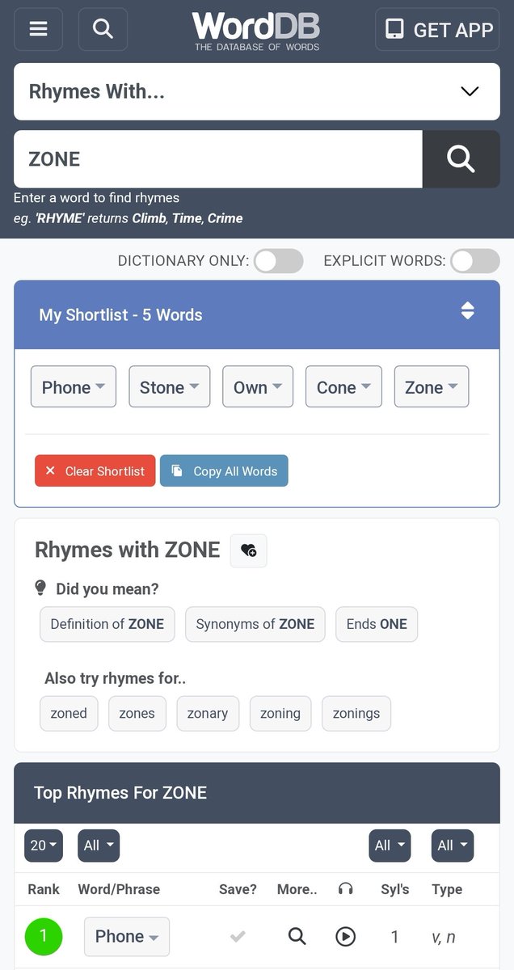Viewport: 514px width, 970px height.
Task: Click the Type column header
Action: (x=447, y=889)
